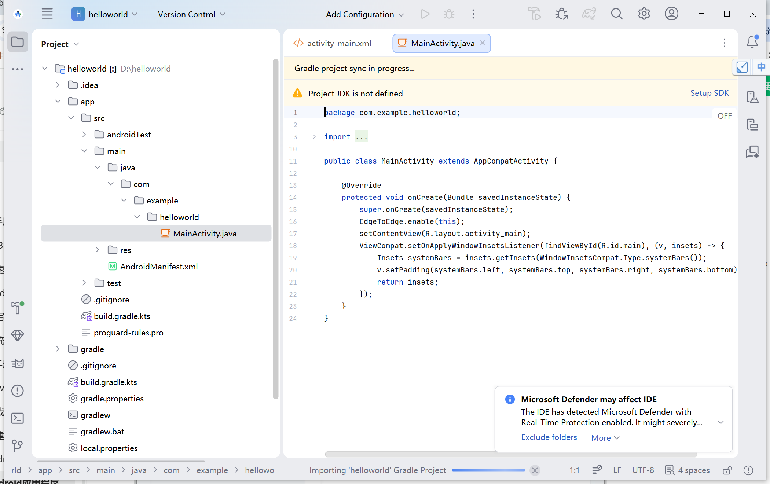Open the Project view selector dropdown
770x484 pixels.
coord(60,44)
